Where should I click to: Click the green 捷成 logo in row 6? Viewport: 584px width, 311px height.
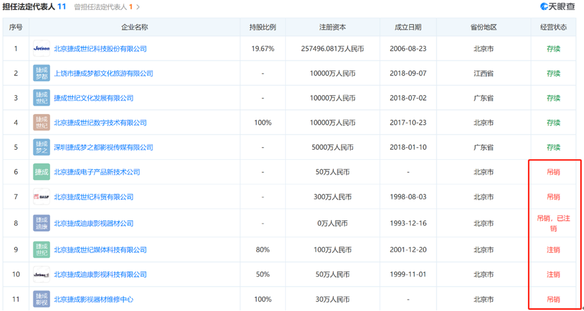42,172
